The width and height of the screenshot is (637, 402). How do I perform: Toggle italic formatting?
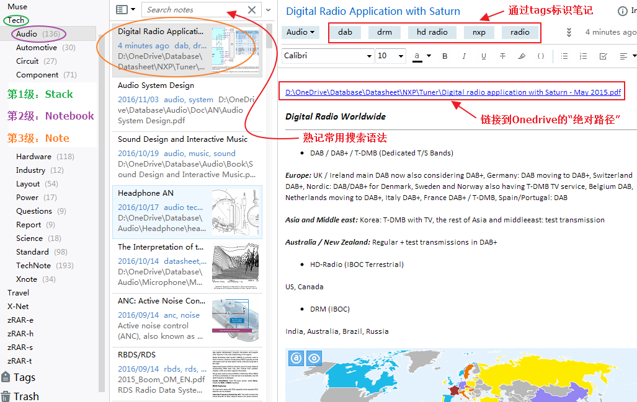(x=464, y=56)
